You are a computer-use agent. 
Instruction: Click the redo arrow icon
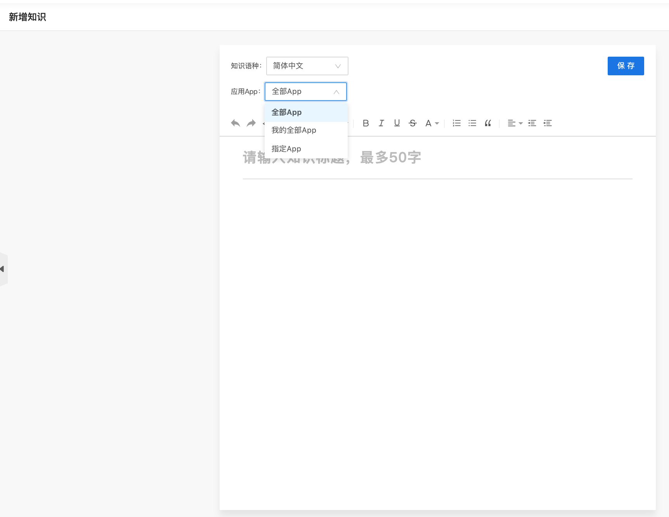tap(251, 123)
